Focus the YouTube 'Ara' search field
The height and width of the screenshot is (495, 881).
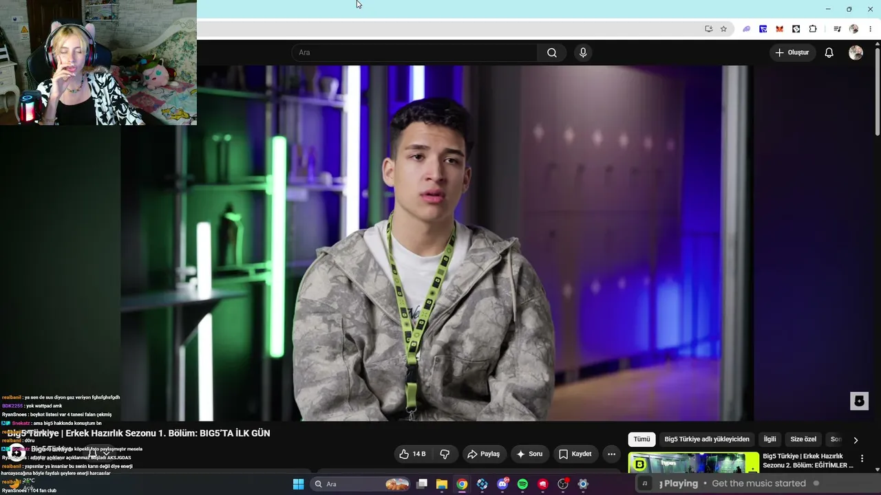pos(415,53)
